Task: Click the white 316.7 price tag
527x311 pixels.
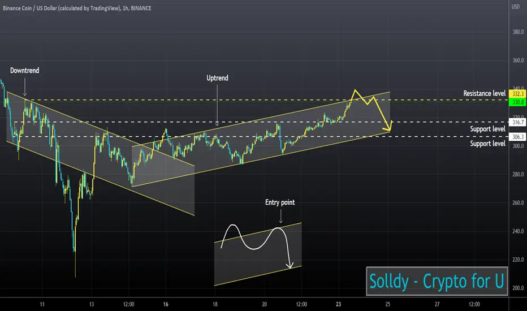Action: 517,122
